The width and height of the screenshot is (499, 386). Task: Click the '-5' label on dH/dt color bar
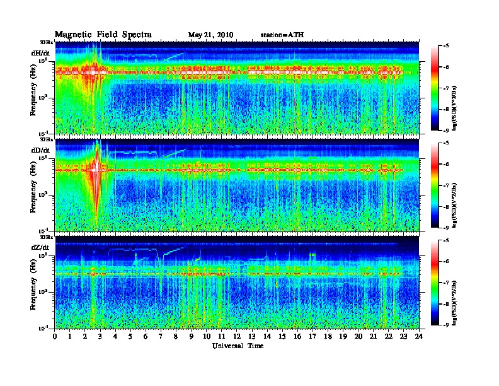tap(446, 46)
